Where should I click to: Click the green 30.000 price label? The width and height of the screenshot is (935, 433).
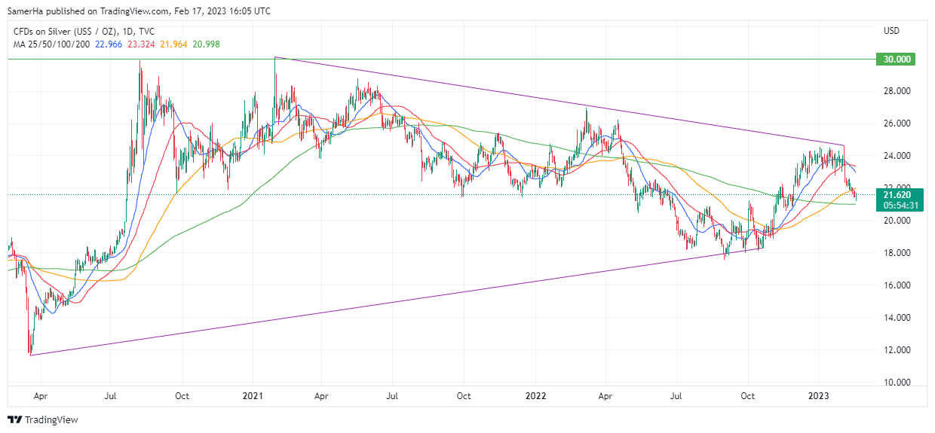(x=894, y=59)
